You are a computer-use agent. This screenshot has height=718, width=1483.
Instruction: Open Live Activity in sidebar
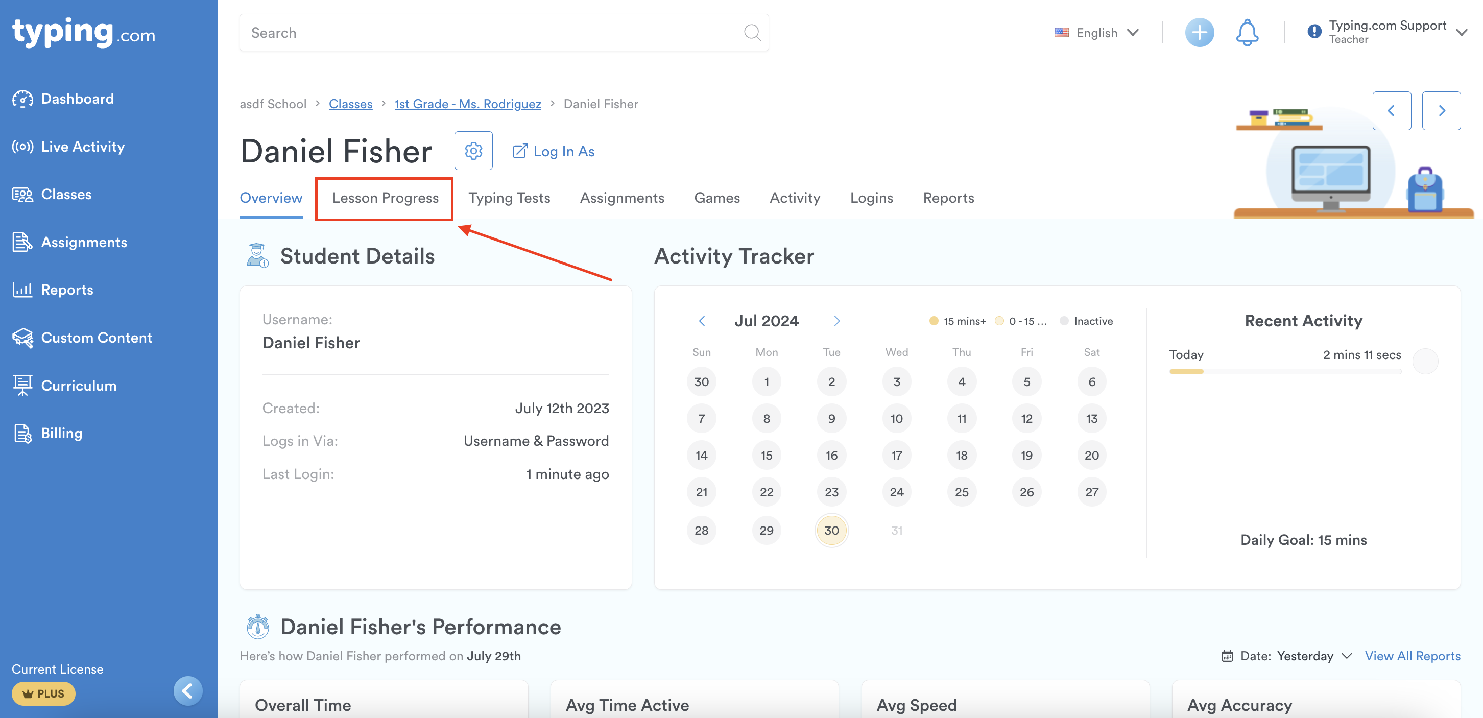tap(82, 147)
